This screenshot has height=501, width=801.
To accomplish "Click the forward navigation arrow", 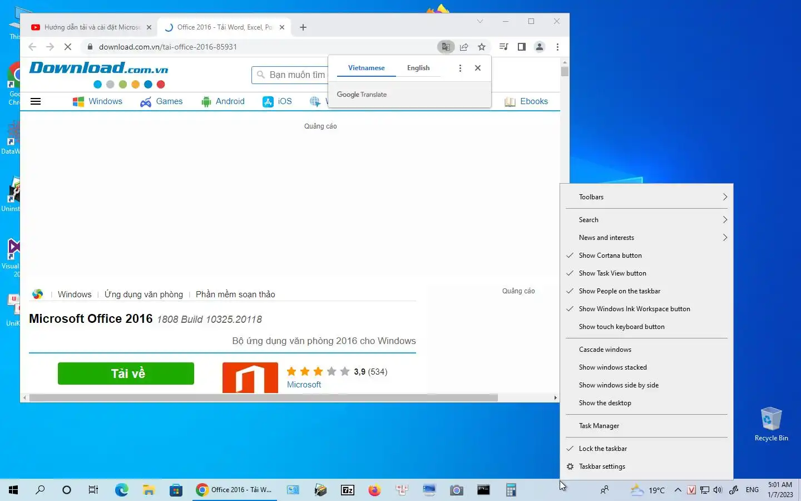I will [x=50, y=47].
